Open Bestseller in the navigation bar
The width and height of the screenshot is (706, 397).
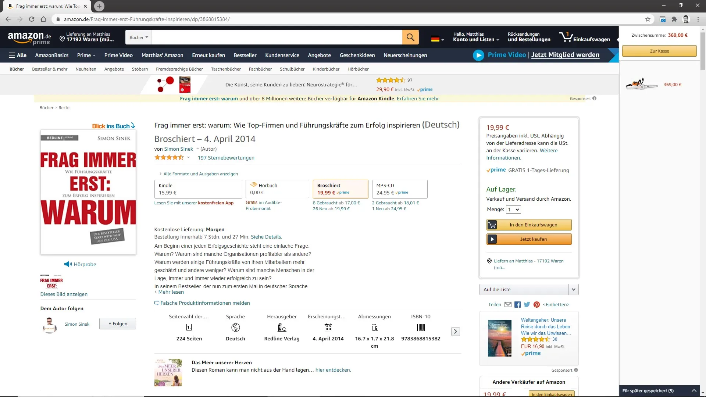[x=245, y=55]
